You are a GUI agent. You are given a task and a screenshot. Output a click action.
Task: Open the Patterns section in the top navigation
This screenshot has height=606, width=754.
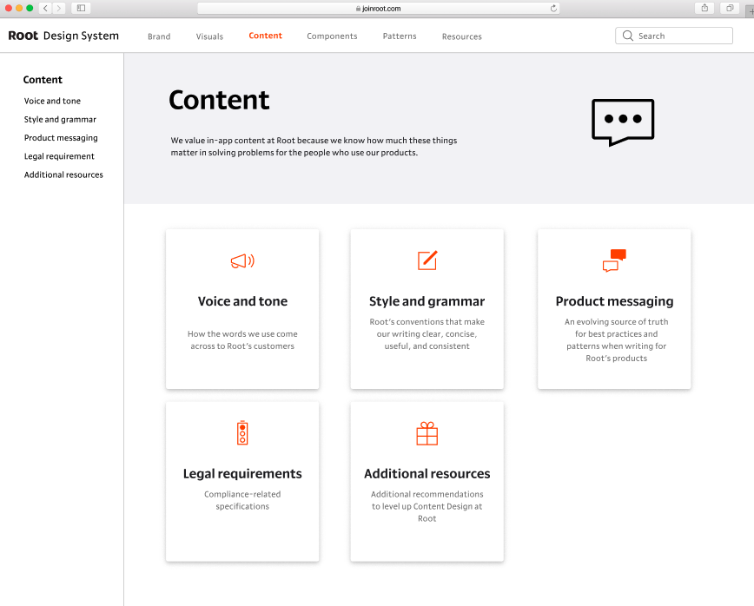click(x=399, y=36)
